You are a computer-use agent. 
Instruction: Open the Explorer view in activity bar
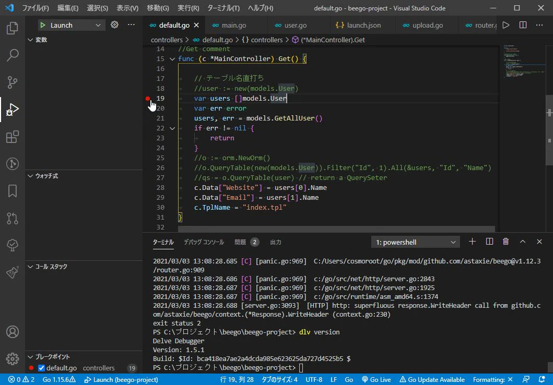(13, 28)
